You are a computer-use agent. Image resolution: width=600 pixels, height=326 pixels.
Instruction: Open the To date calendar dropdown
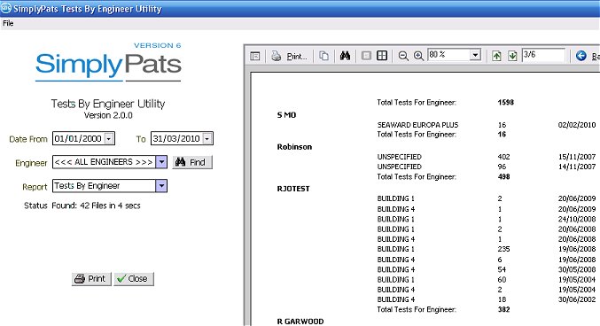point(207,138)
